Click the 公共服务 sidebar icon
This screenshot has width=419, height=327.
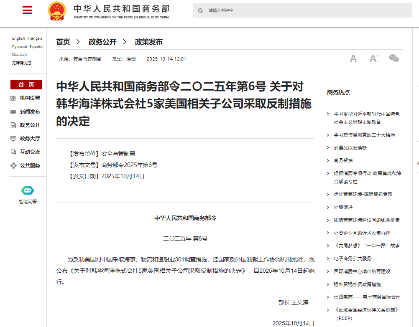[13, 166]
